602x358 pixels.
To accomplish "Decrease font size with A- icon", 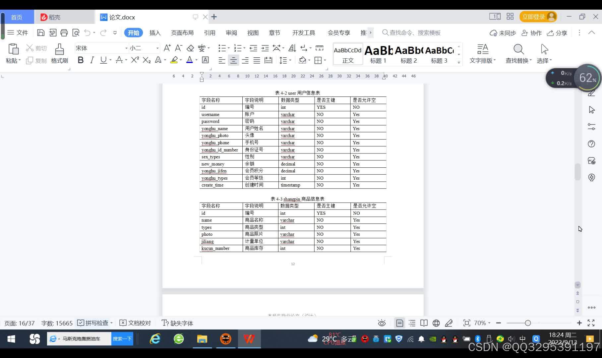I will 178,48.
